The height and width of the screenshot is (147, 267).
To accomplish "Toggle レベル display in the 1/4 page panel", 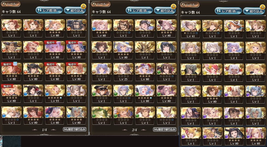I will [11, 4].
